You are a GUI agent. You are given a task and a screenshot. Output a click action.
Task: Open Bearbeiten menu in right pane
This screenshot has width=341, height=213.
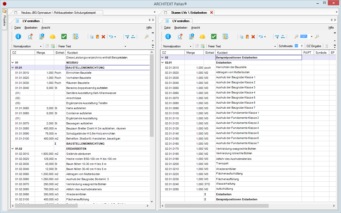[x=181, y=28]
